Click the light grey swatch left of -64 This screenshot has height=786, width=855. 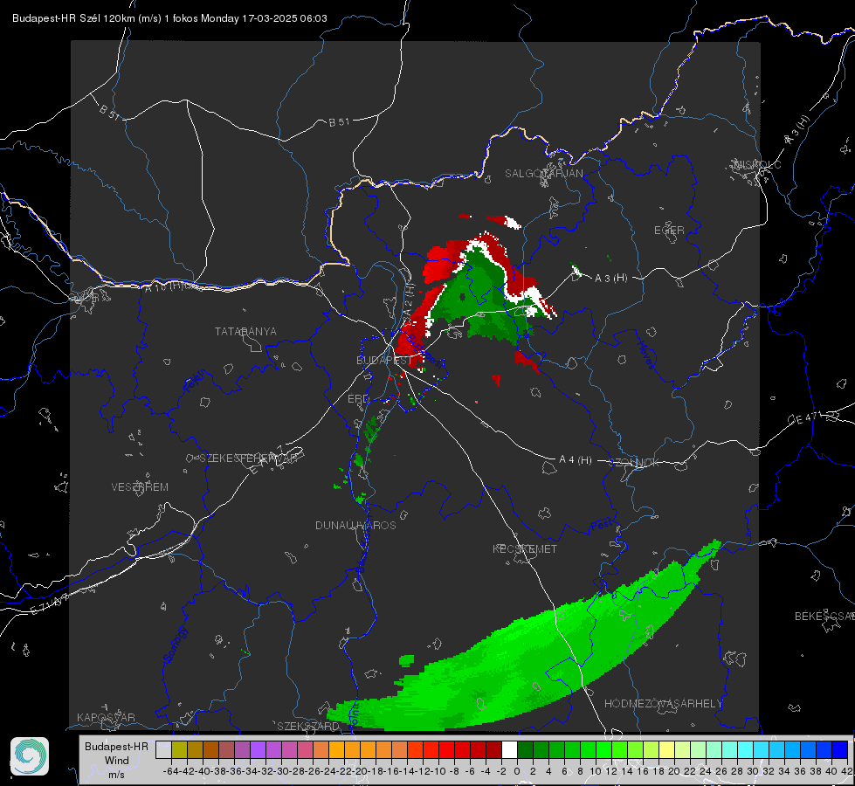pos(163,749)
